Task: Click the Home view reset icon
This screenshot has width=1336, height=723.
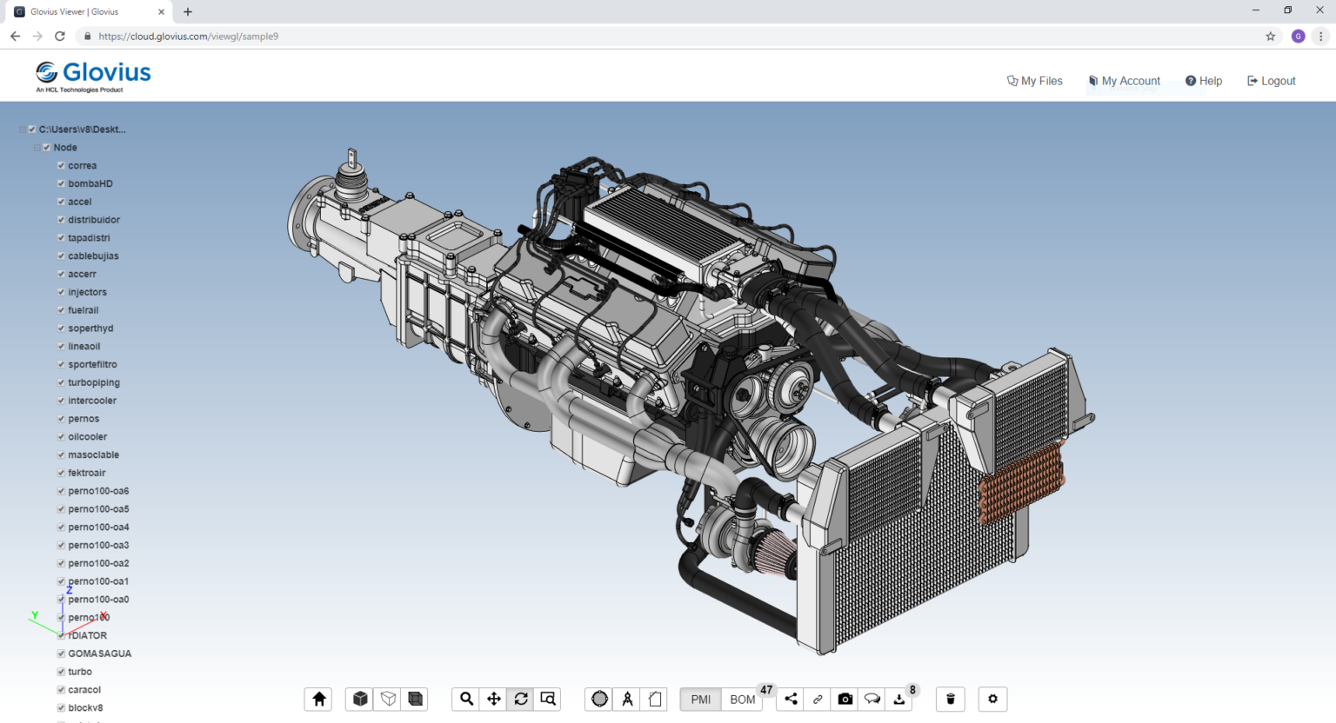Action: (x=319, y=699)
